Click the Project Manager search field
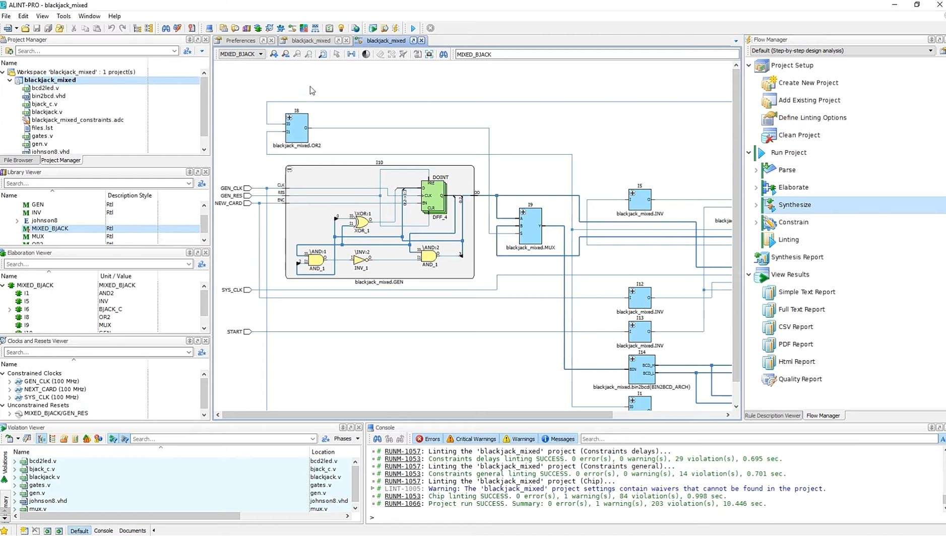The height and width of the screenshot is (536, 946). [93, 51]
